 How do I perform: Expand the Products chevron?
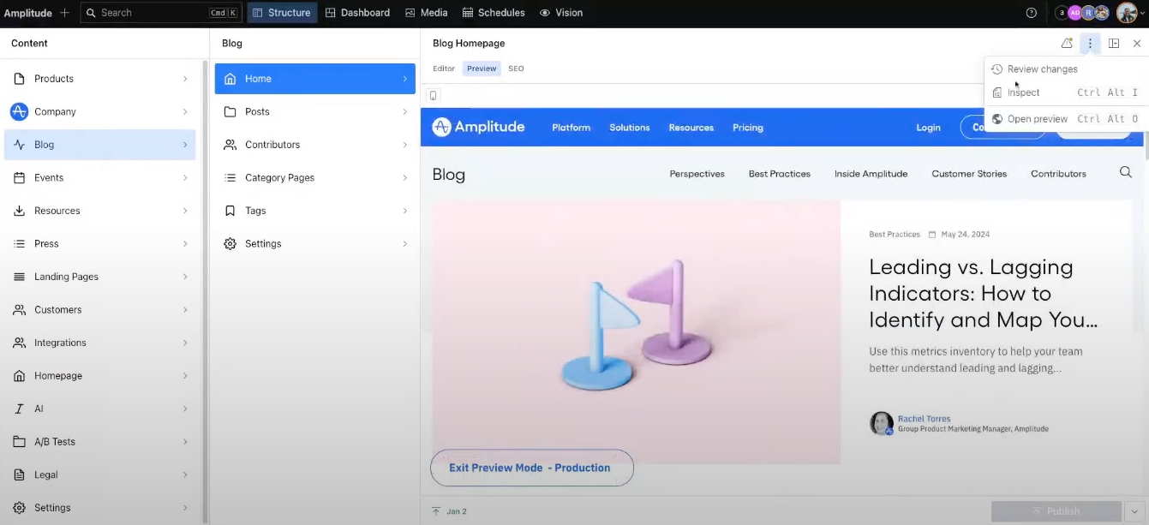point(185,79)
